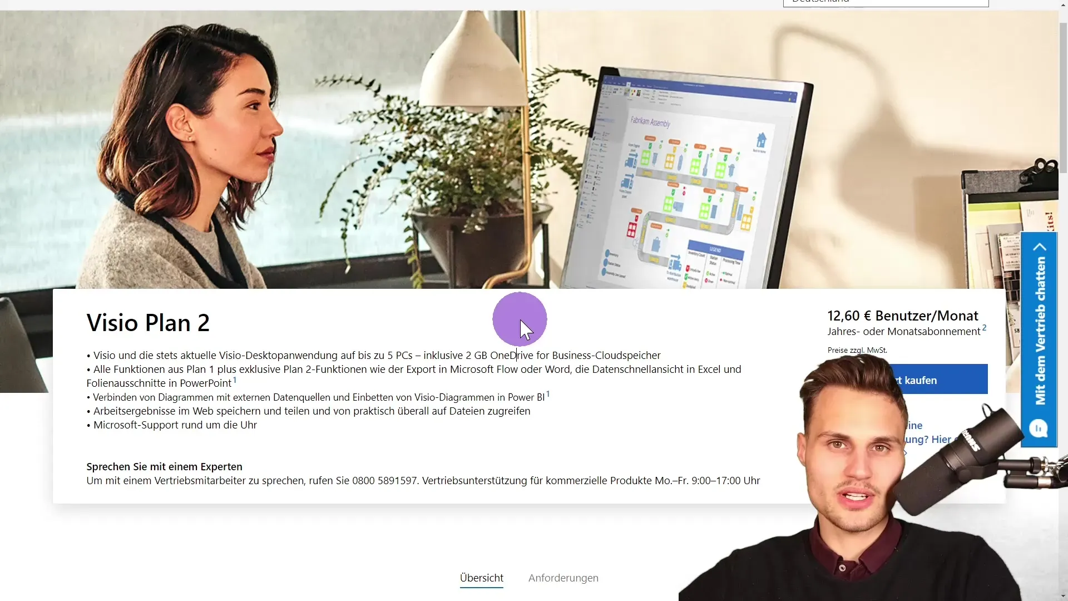1068x601 pixels.
Task: Click the Deutschland dropdown selector
Action: [886, 2]
